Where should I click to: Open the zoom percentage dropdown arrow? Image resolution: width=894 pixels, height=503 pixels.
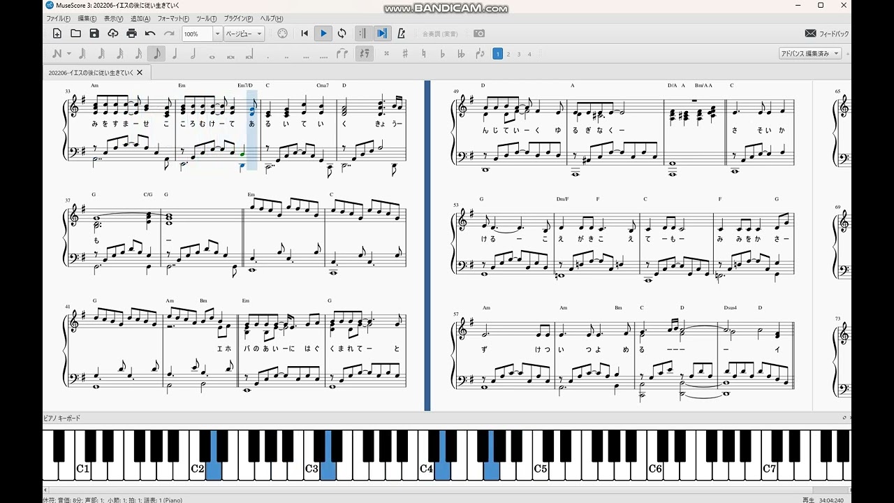point(217,34)
